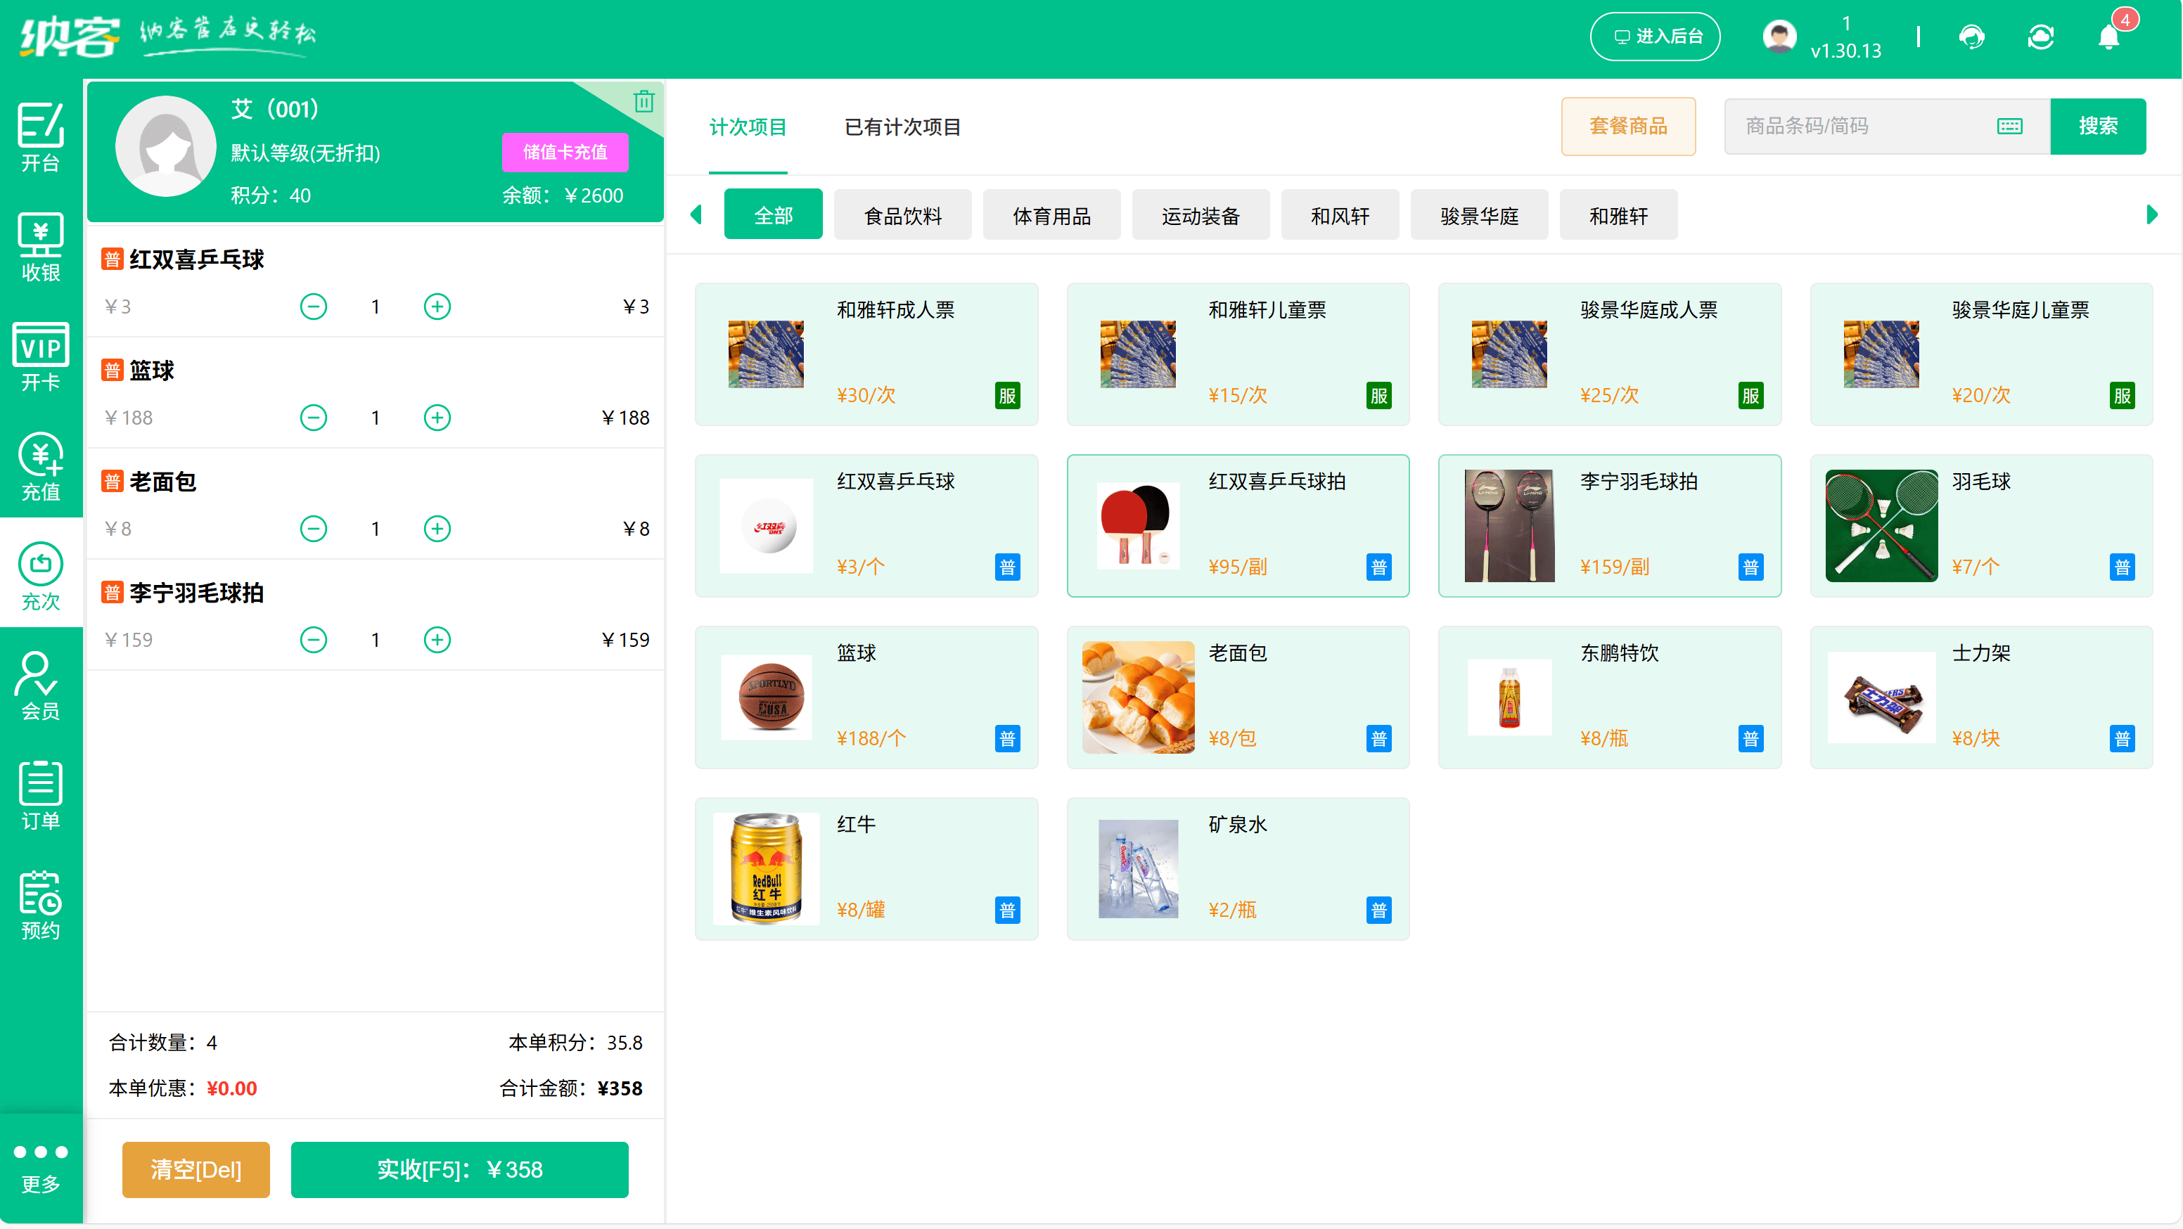
Task: Switch to the 已有计次项目 tab
Action: coord(902,127)
